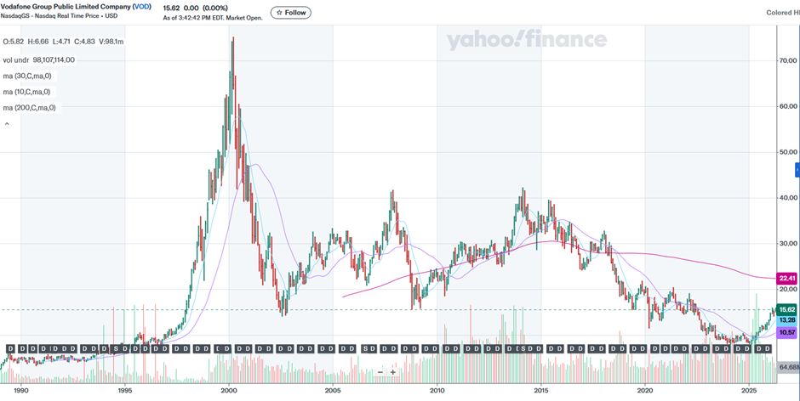
Task: Click the S split marker near 2007
Action: click(x=366, y=349)
